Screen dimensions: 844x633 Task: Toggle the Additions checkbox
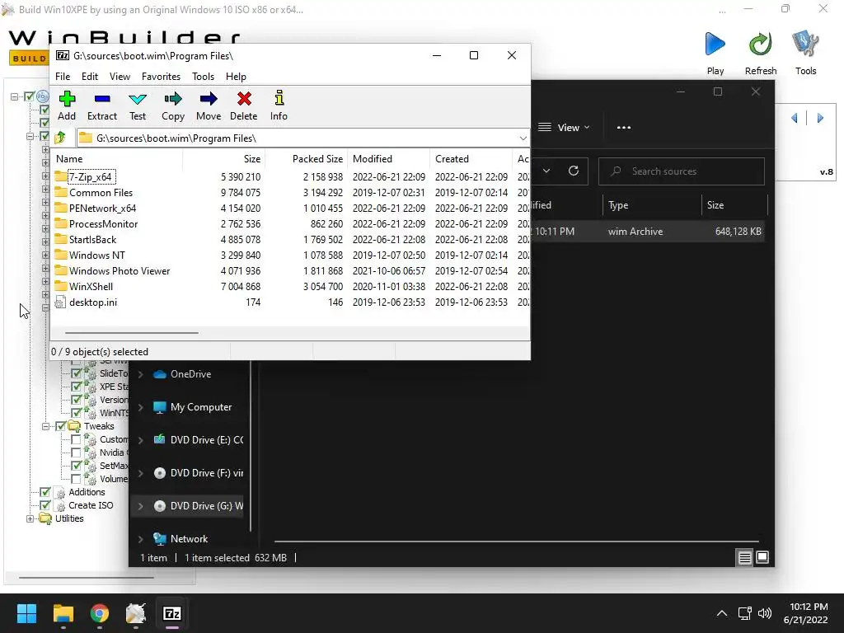click(45, 492)
